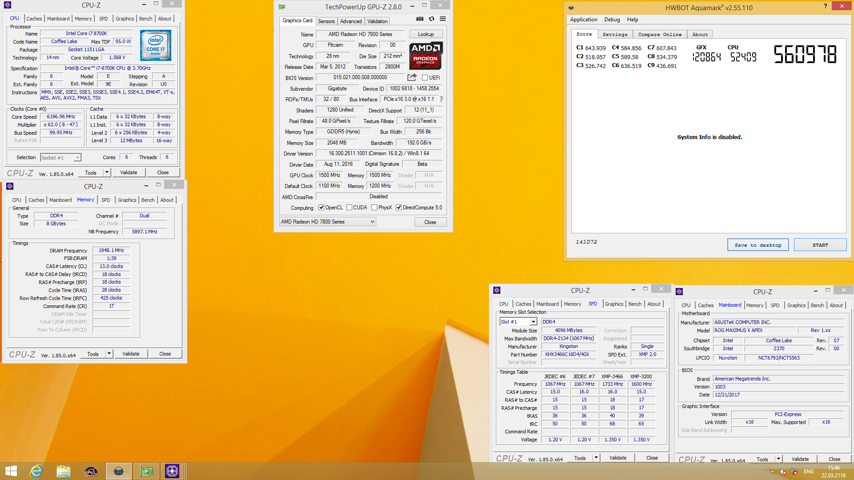
Task: Expand Tools dropdown arrow in Mainboard window
Action: [x=778, y=459]
